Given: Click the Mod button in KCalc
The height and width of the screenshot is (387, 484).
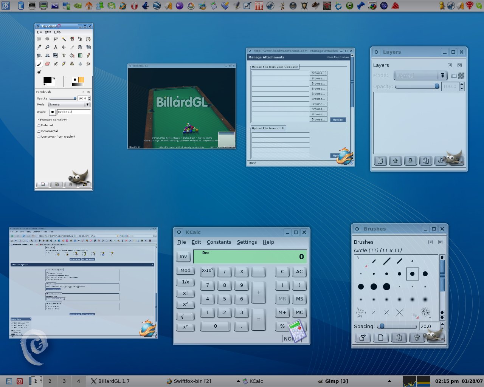Looking at the screenshot, I should 185,271.
